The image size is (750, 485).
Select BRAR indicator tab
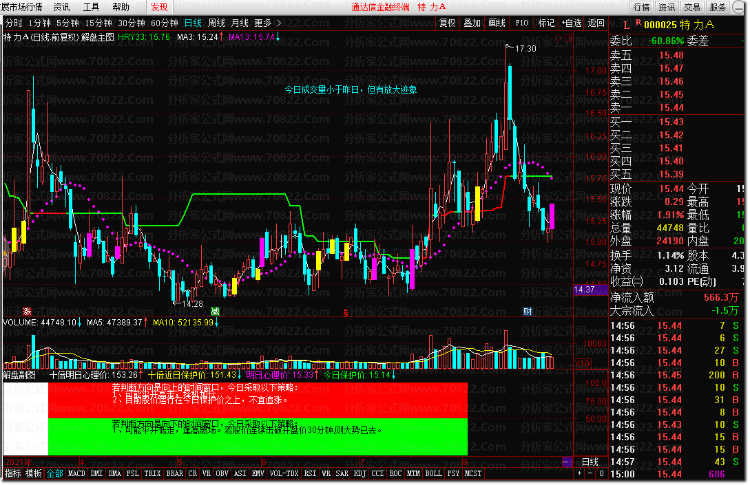pos(174,473)
